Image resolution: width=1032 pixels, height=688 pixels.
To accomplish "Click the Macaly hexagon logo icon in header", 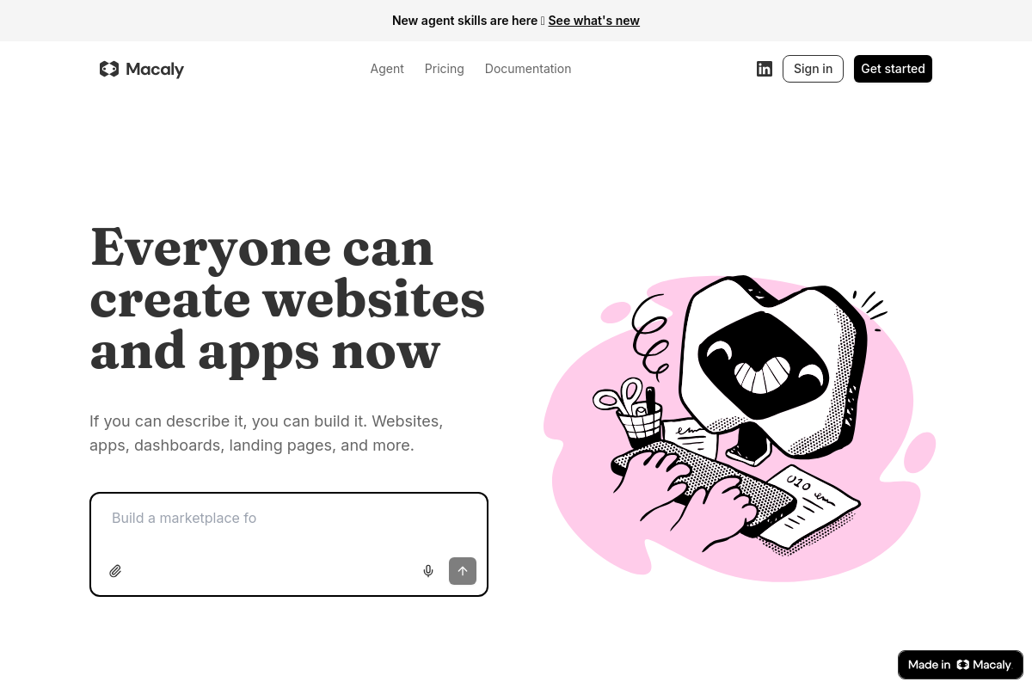I will pyautogui.click(x=109, y=69).
